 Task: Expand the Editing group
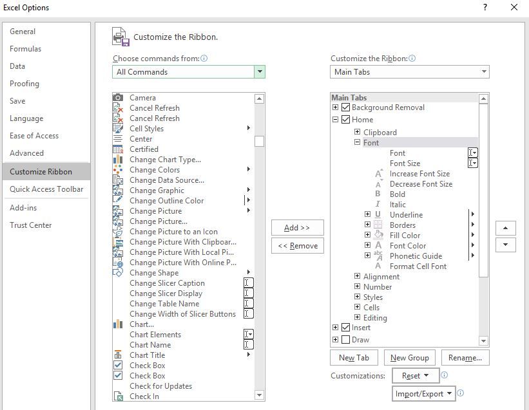[357, 317]
